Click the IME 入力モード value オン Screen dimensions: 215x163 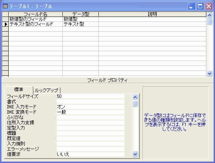(x=91, y=107)
